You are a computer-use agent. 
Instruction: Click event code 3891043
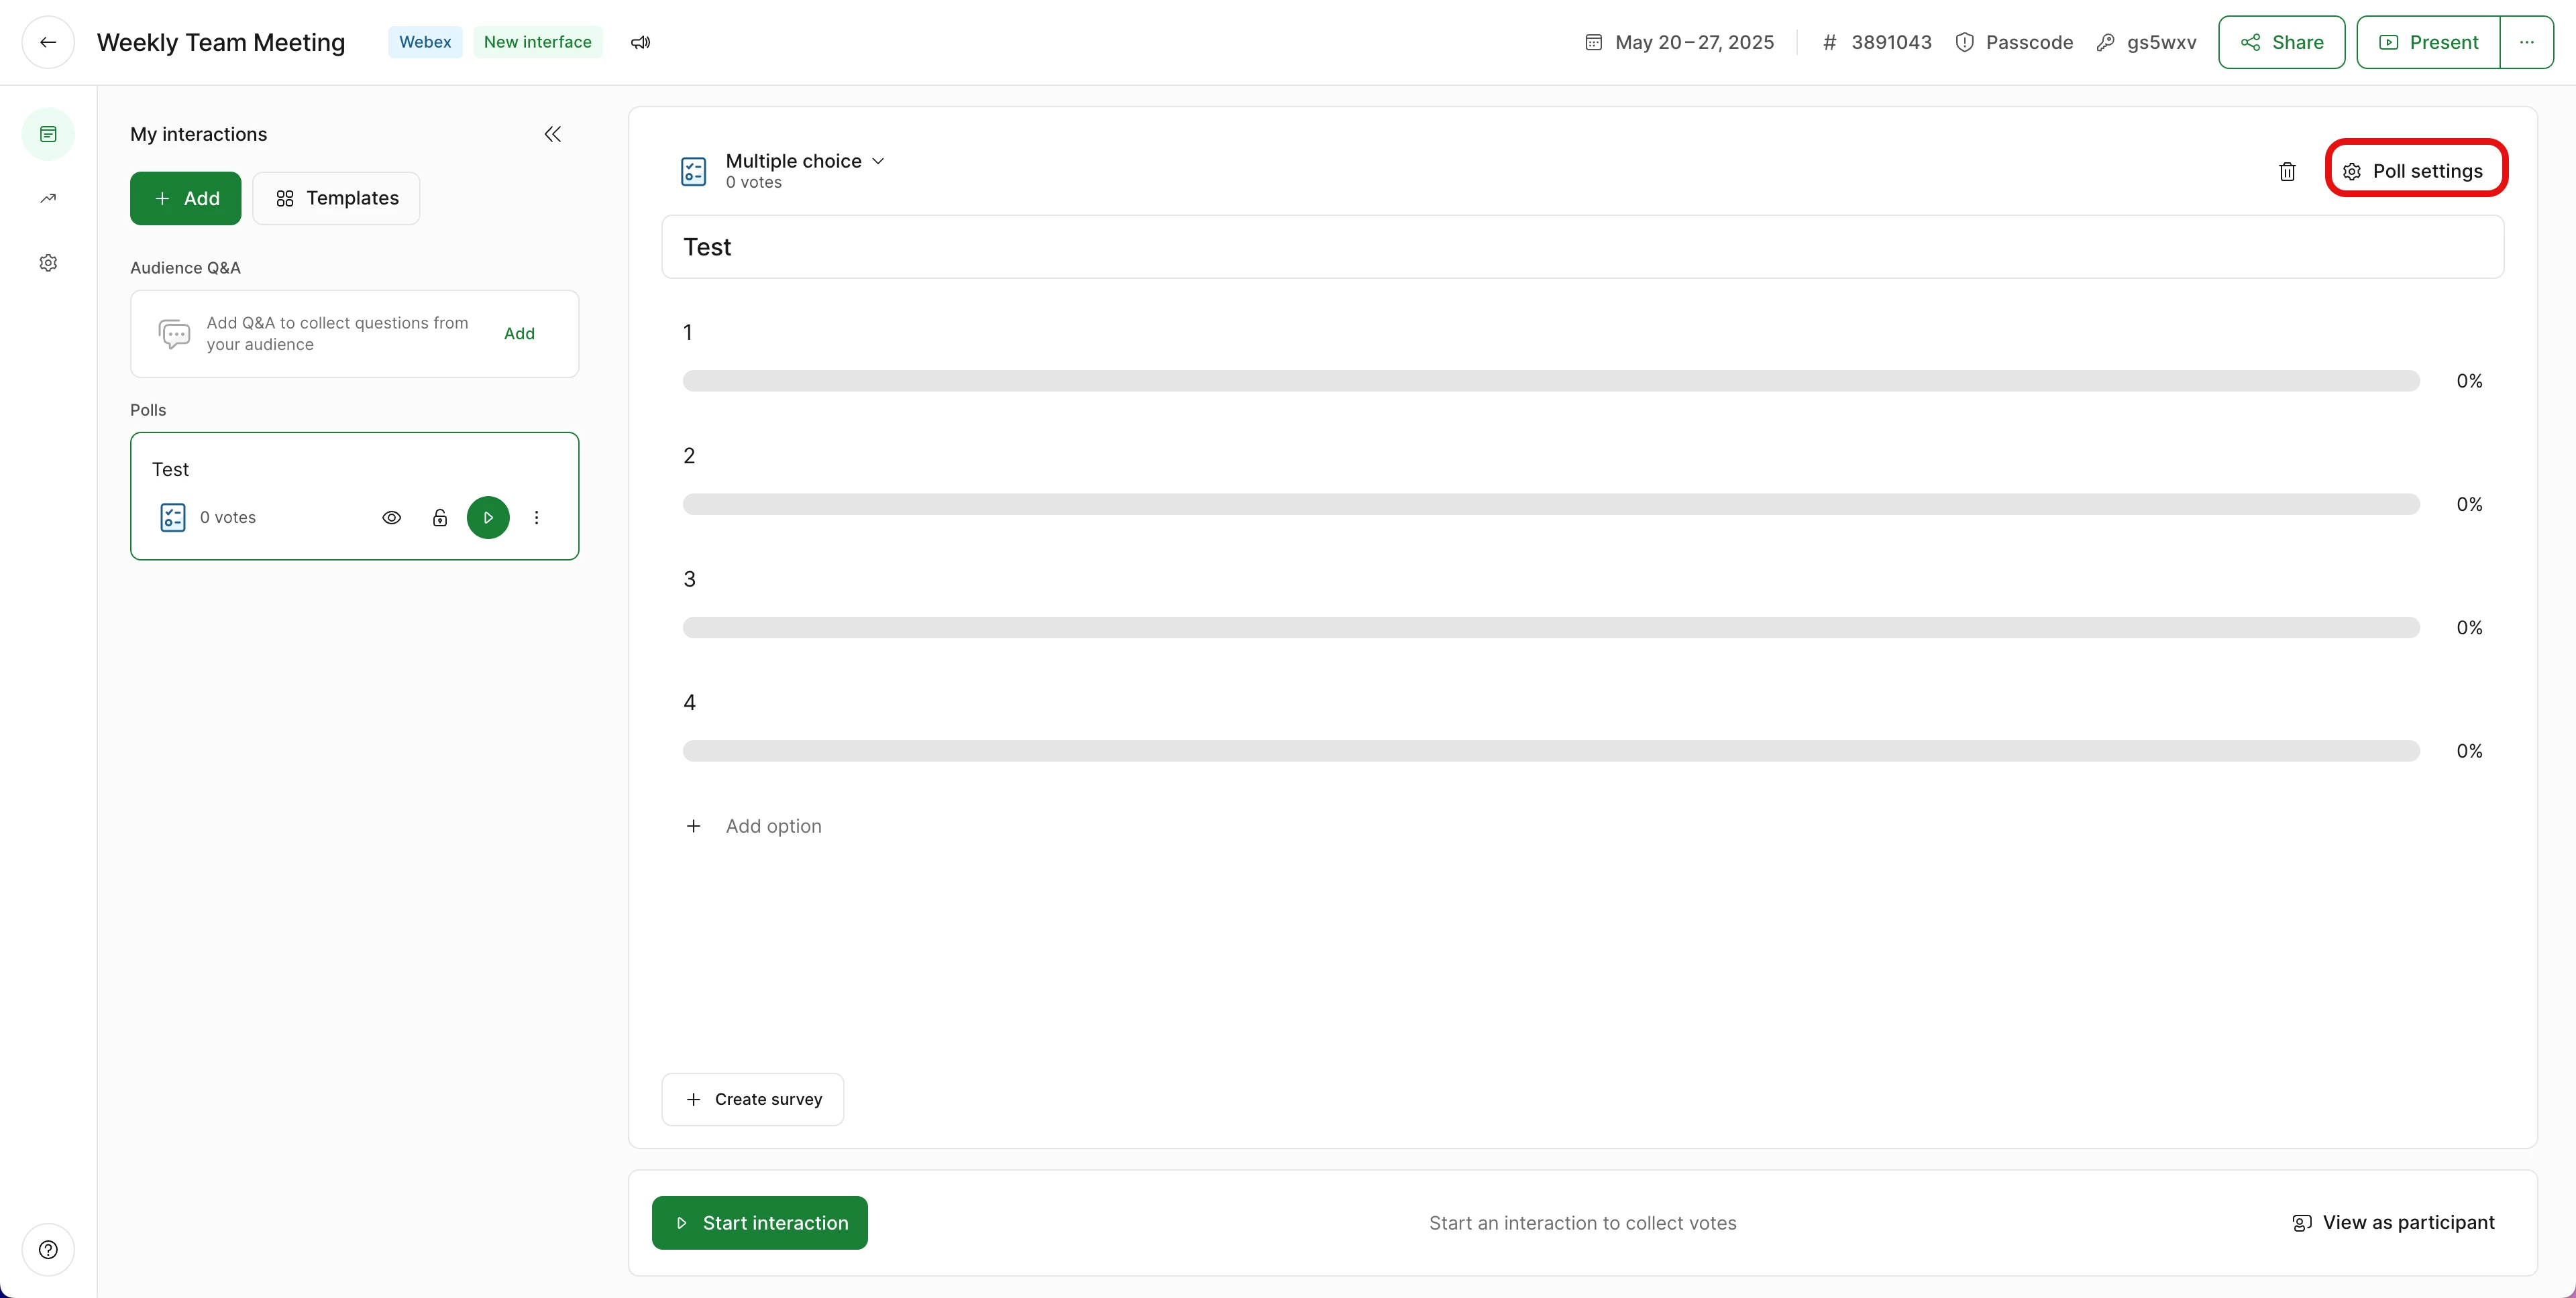tap(1891, 42)
